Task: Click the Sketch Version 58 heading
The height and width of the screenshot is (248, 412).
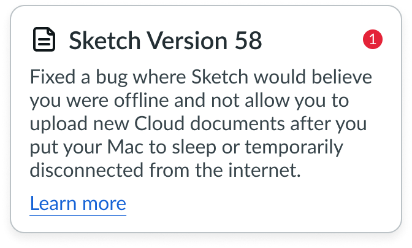Action: point(166,41)
